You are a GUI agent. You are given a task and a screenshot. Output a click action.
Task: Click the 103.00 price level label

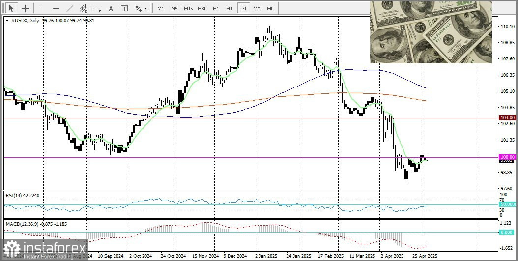click(x=507, y=117)
